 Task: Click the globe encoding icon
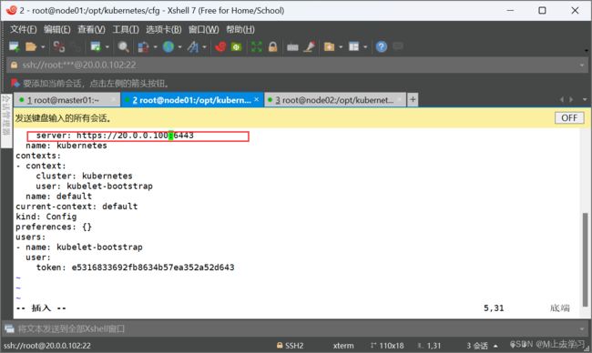tap(168, 46)
